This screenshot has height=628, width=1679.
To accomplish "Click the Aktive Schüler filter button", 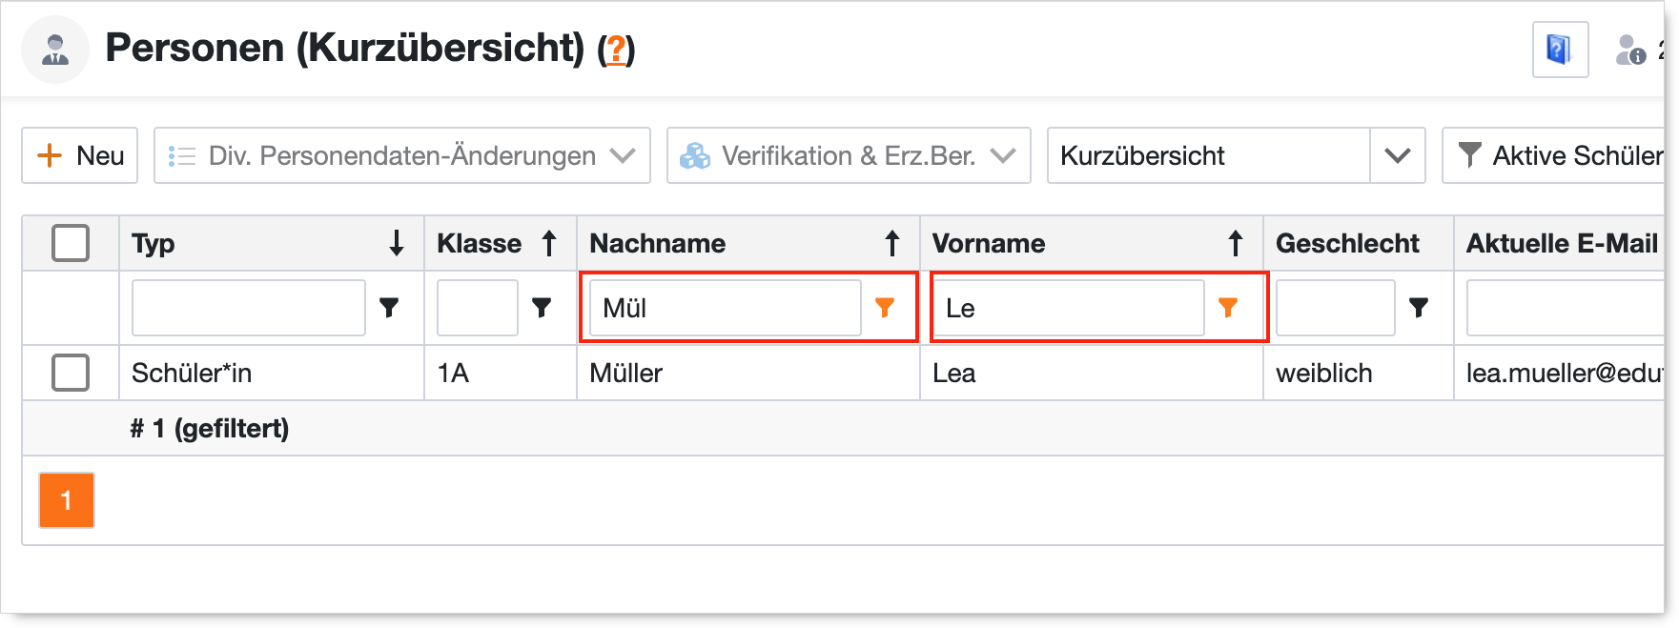I will 1560,155.
